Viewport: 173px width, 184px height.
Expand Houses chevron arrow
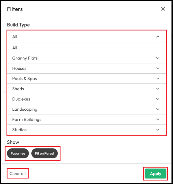point(158,68)
